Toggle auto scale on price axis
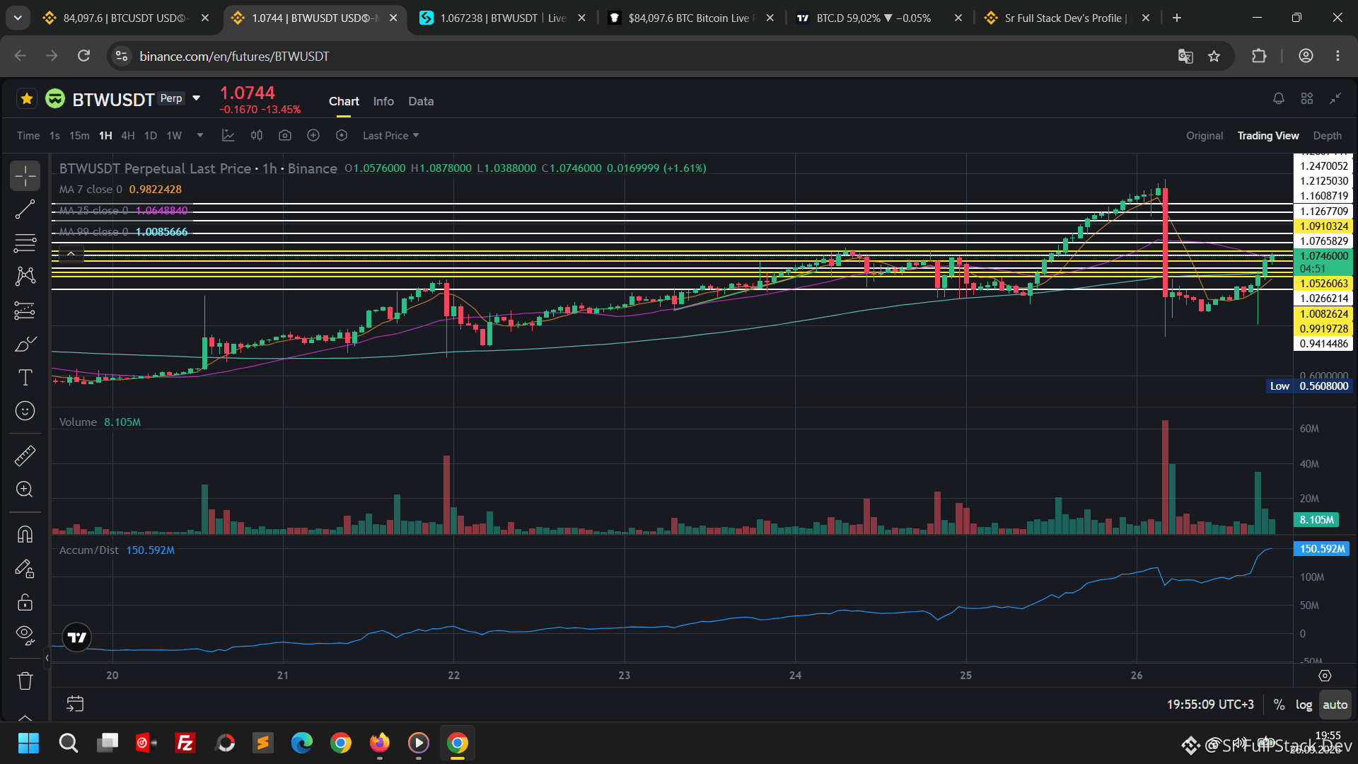 1335,705
